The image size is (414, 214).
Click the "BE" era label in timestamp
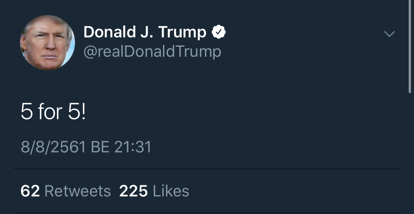click(100, 147)
